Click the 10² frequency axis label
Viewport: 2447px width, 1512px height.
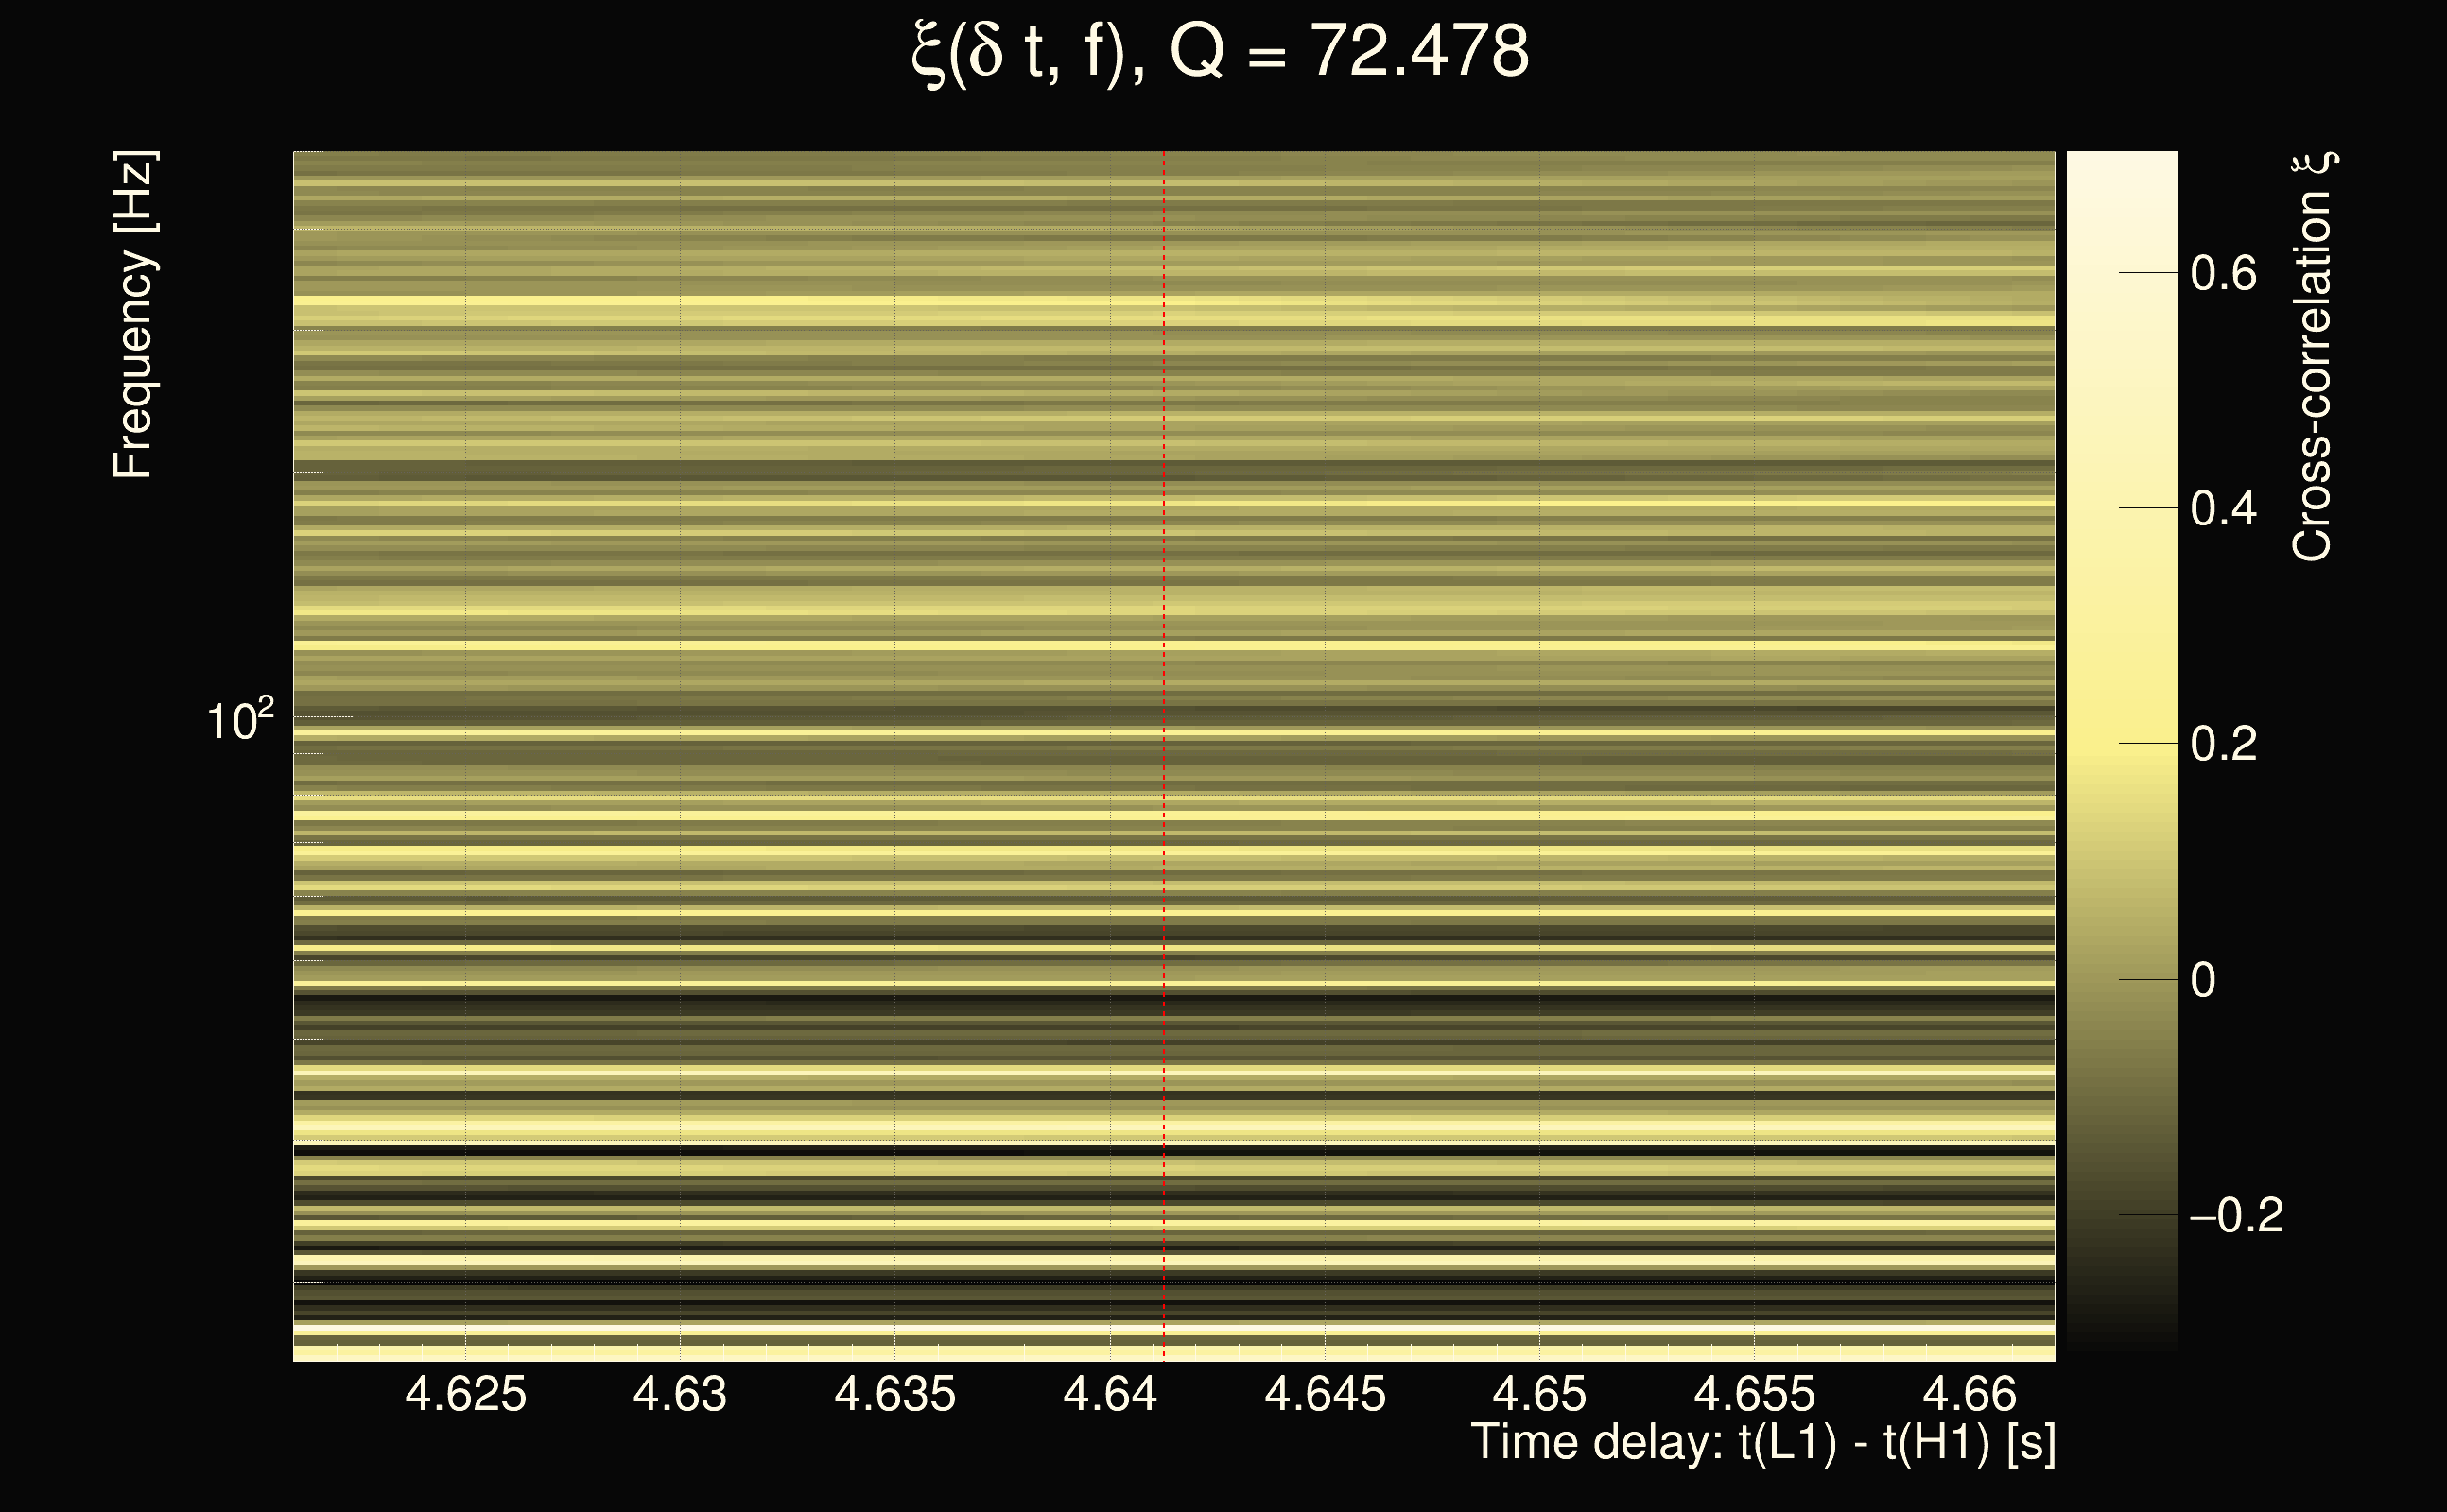click(239, 720)
